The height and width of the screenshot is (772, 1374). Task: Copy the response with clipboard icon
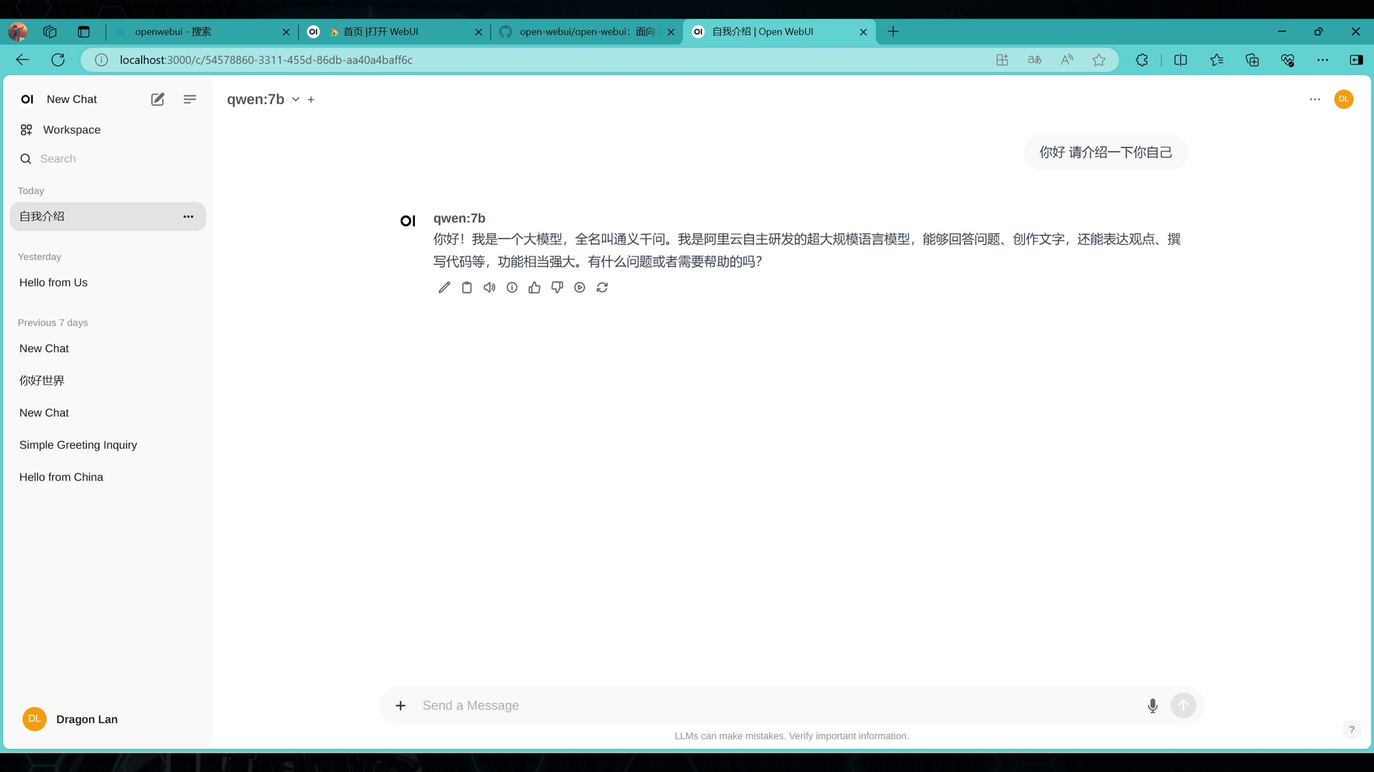pyautogui.click(x=467, y=287)
